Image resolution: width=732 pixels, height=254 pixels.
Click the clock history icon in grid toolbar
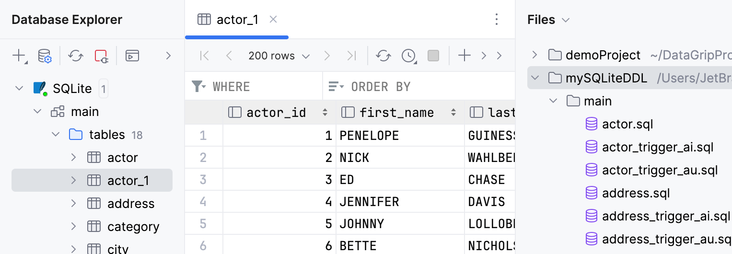click(x=408, y=56)
